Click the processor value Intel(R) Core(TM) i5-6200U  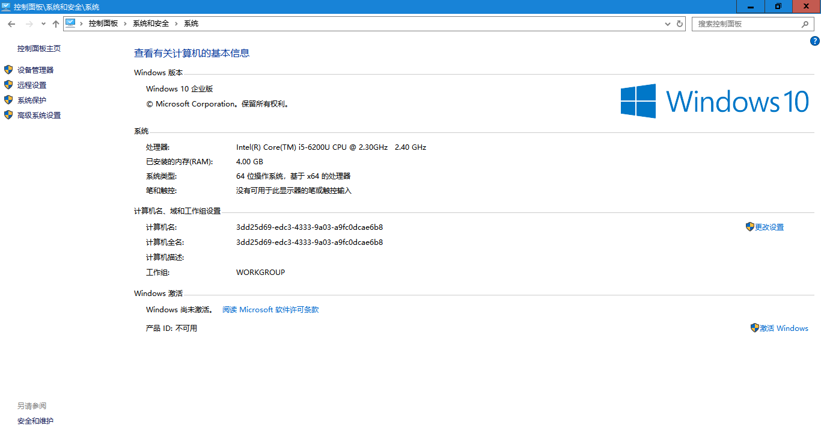tap(331, 147)
